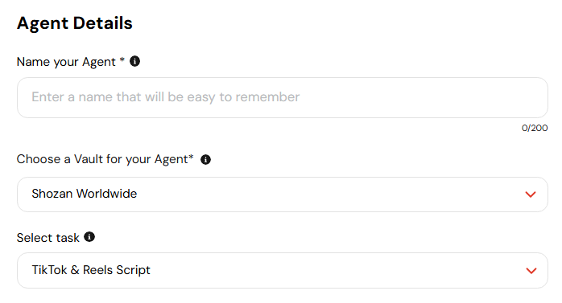
Task: Click the red chevron in Shozan Worldwide field
Action: (x=531, y=194)
